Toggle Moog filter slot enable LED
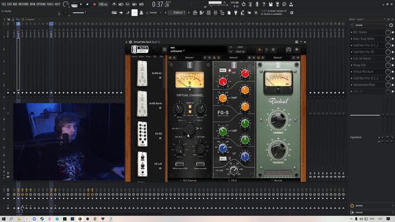The image size is (395, 222). coord(393,65)
